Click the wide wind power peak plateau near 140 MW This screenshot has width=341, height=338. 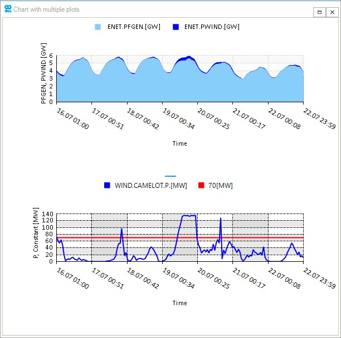click(188, 216)
